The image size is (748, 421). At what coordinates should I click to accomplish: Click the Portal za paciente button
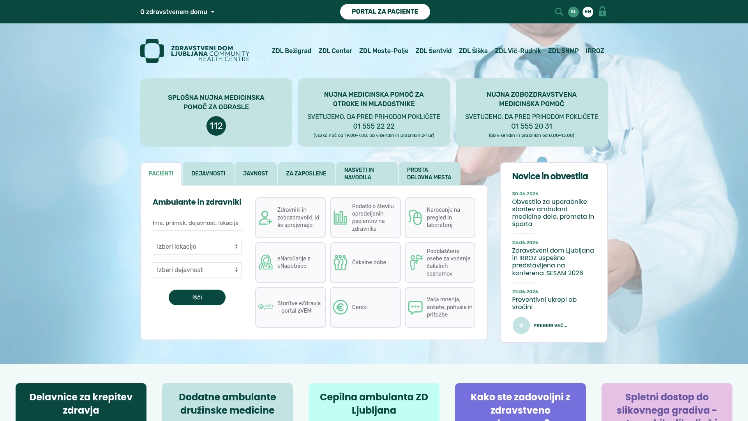pos(385,12)
